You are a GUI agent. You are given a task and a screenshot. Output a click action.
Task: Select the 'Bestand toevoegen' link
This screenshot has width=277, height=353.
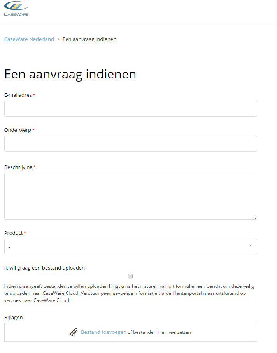point(103,332)
